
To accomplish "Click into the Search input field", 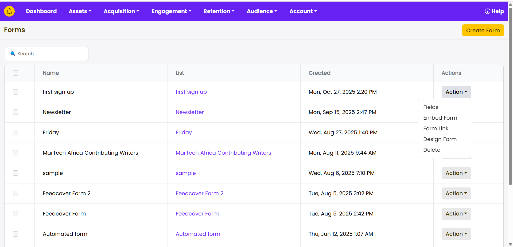I will click(x=51, y=54).
